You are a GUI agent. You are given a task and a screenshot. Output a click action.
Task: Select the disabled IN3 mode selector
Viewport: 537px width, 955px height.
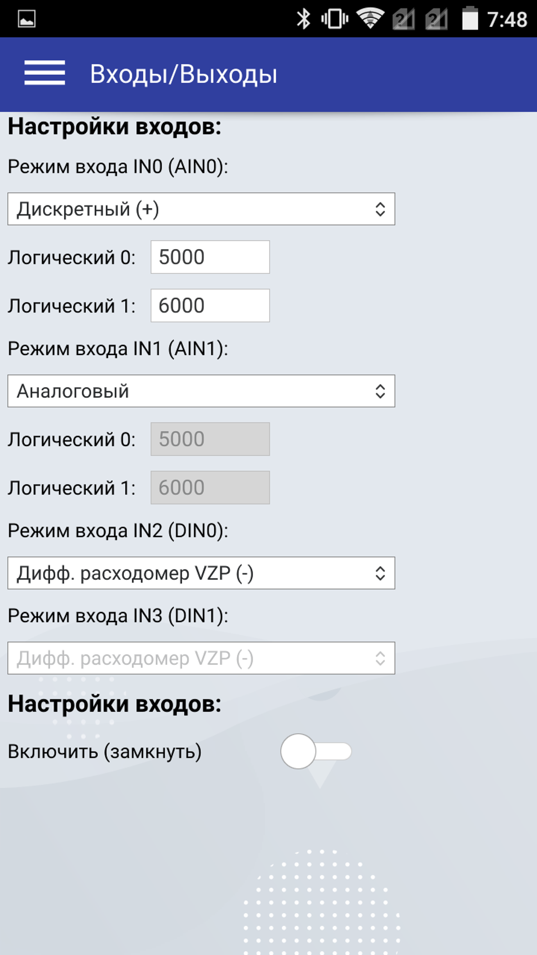(x=200, y=657)
